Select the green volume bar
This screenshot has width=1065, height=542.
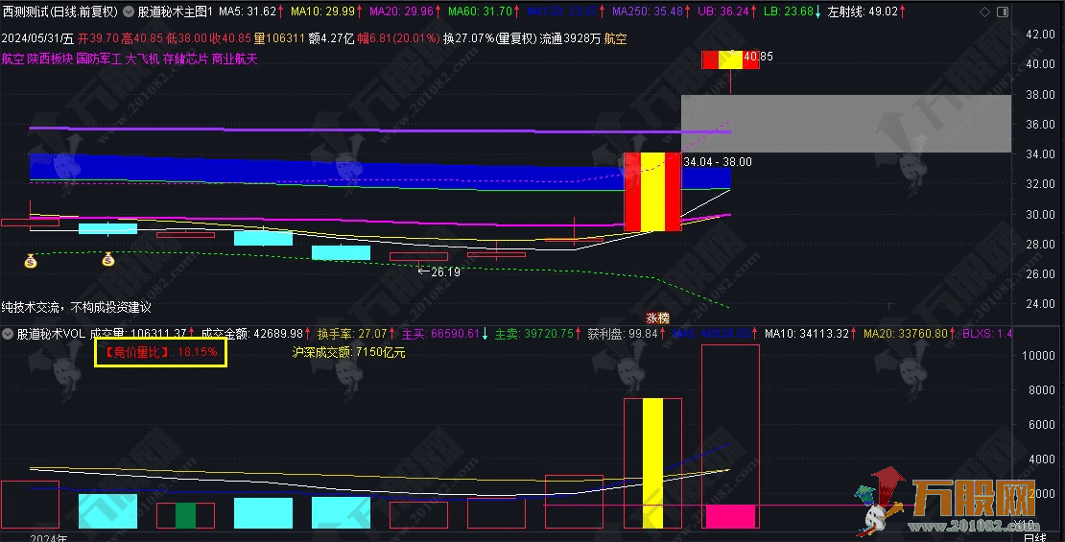point(185,515)
